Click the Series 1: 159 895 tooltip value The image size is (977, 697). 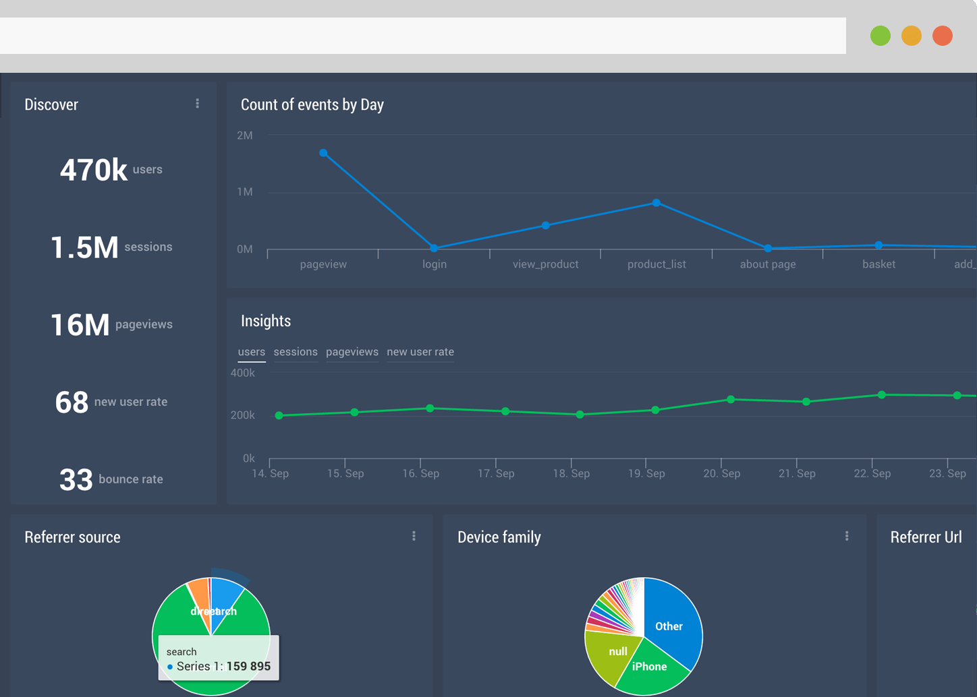click(223, 666)
